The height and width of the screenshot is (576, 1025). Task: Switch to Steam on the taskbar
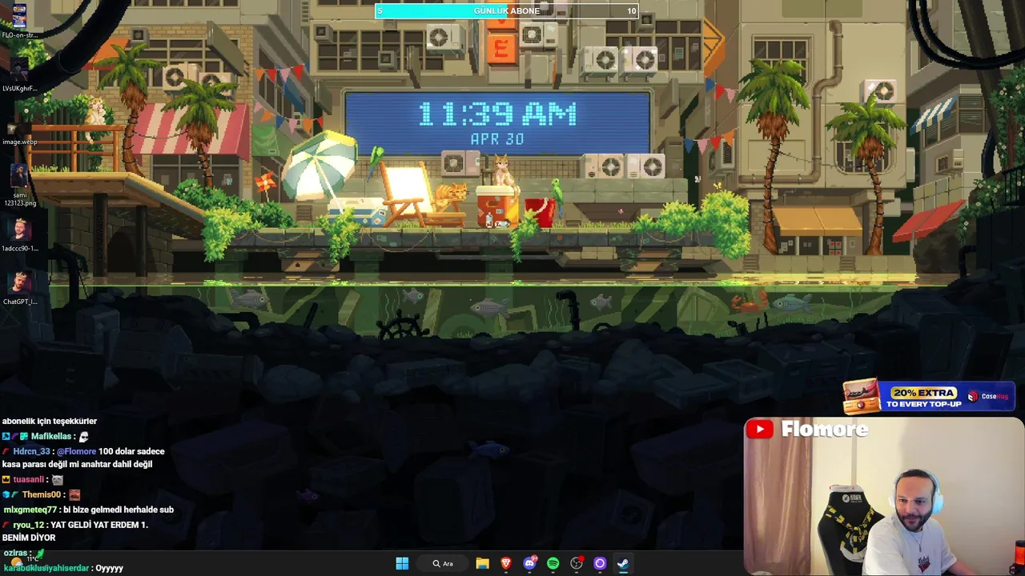point(622,563)
